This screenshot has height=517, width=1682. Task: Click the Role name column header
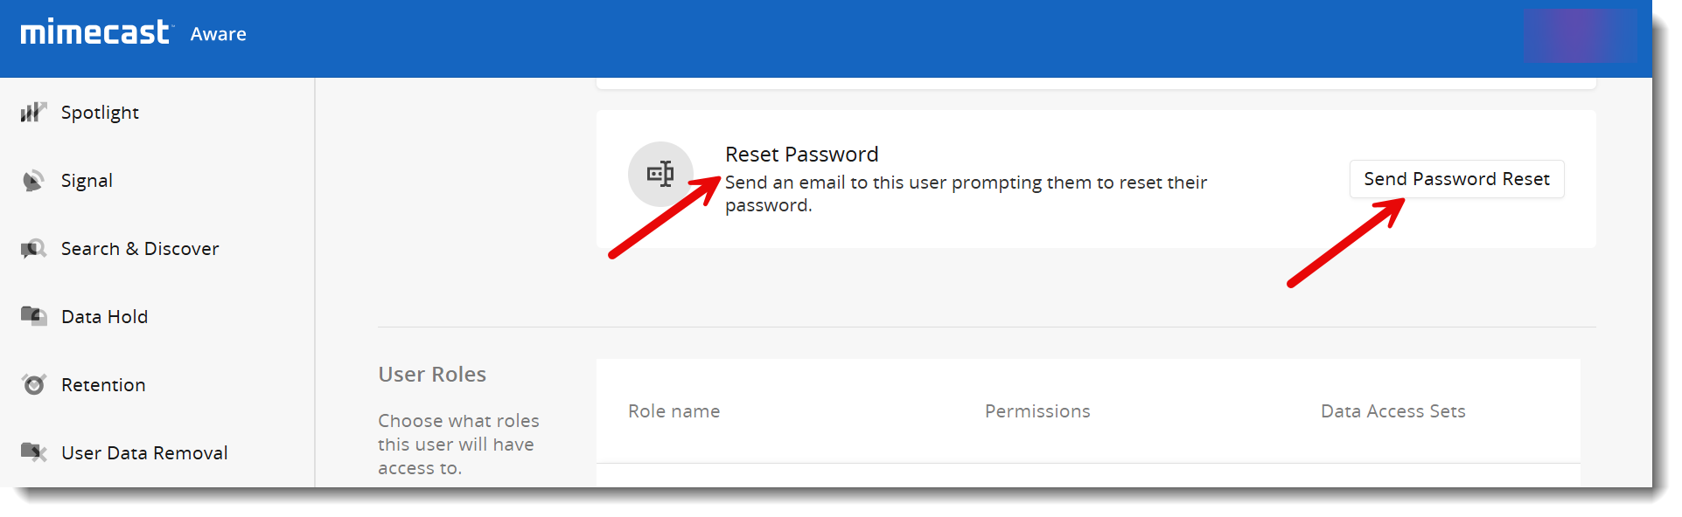point(673,411)
